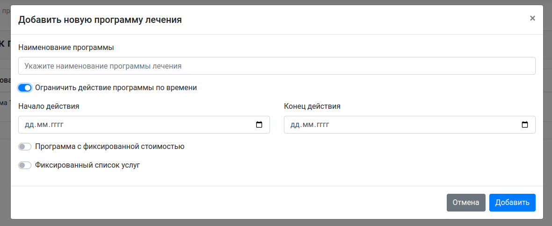Close the add treatment program dialog

[x=532, y=19]
